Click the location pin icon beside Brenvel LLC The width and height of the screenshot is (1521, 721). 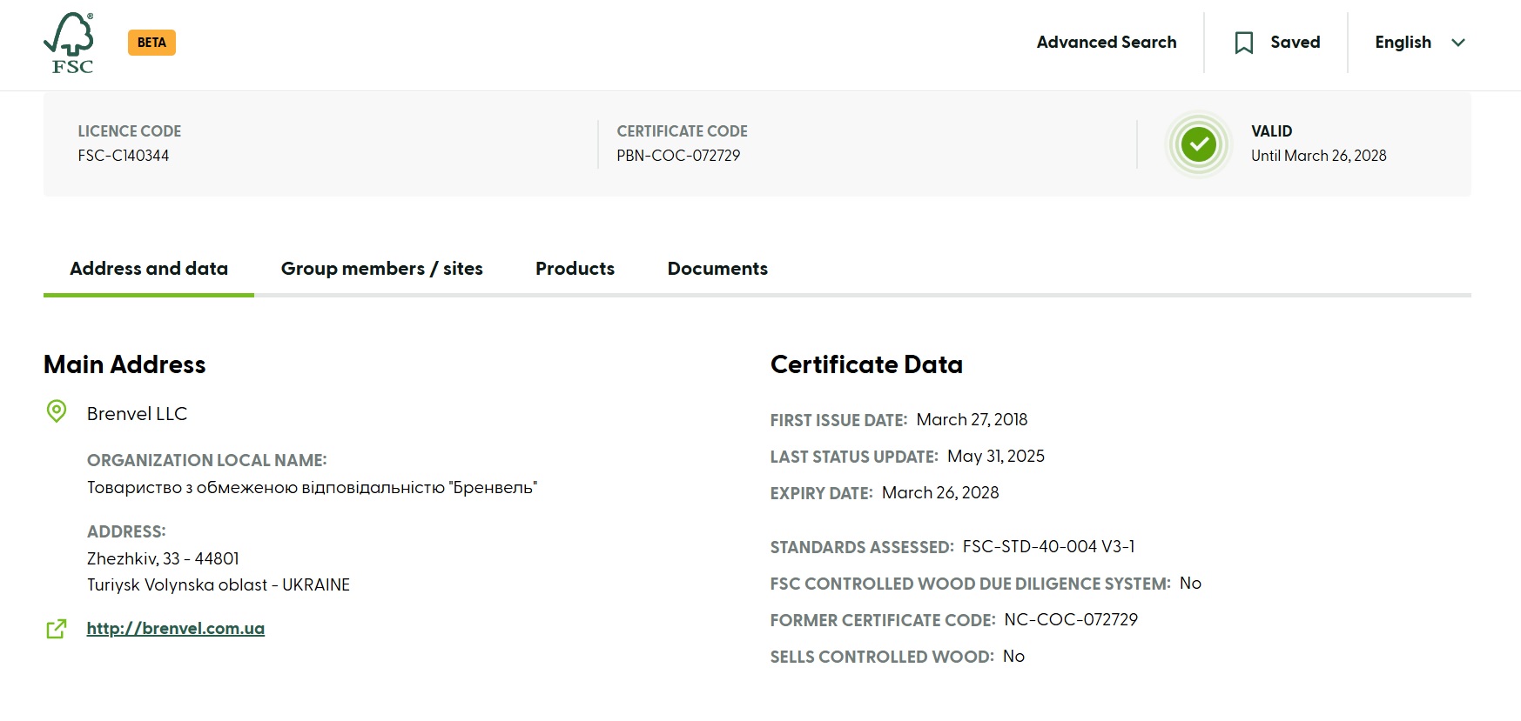pyautogui.click(x=57, y=411)
